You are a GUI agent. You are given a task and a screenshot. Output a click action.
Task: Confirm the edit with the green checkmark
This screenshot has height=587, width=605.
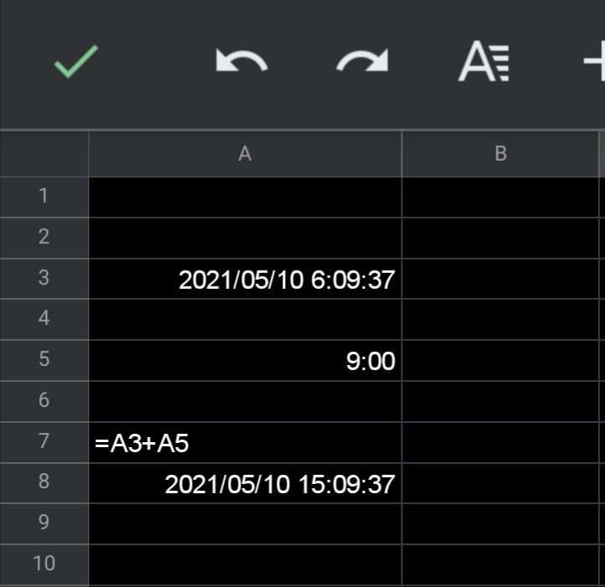[75, 62]
